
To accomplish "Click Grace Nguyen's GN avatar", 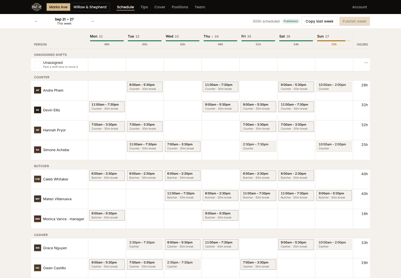I will tap(38, 248).
